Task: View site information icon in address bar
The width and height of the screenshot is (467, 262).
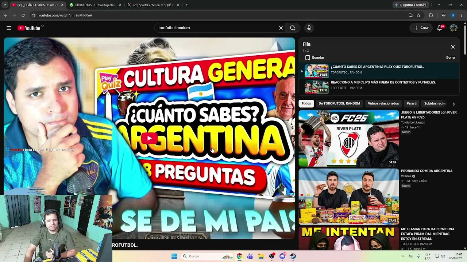Action: 34,15
